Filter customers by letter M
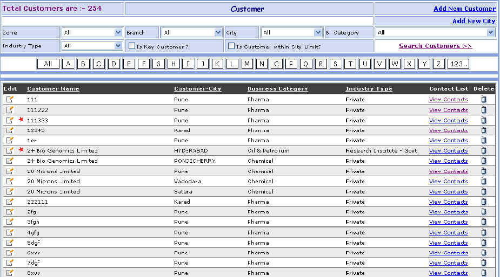 point(247,64)
